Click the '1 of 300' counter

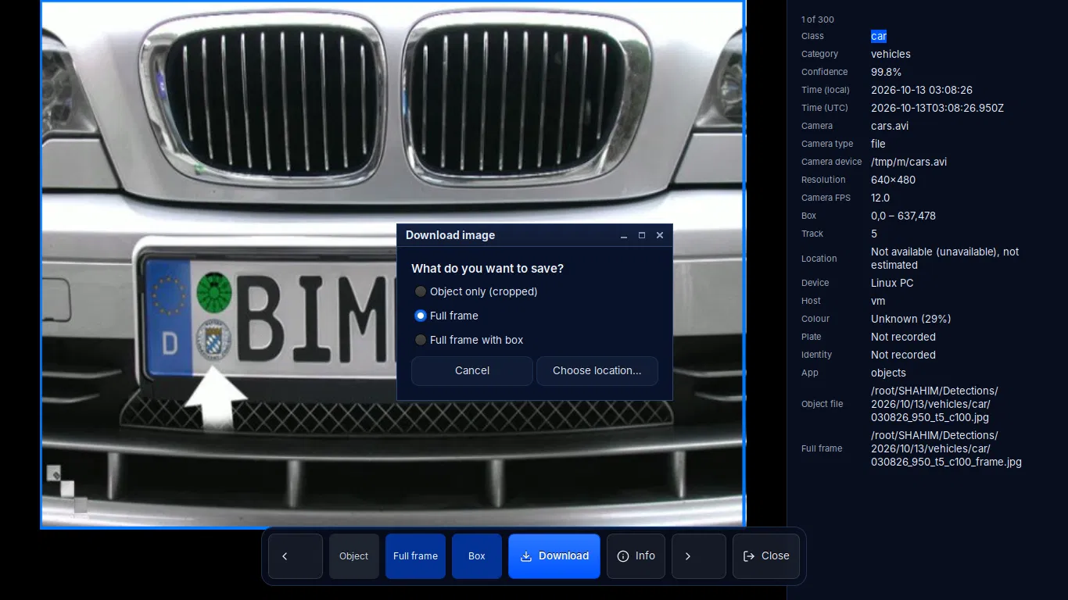(818, 20)
